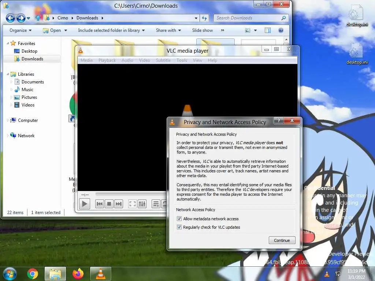Expand the Music library node
375x281 pixels.
click(11, 89)
